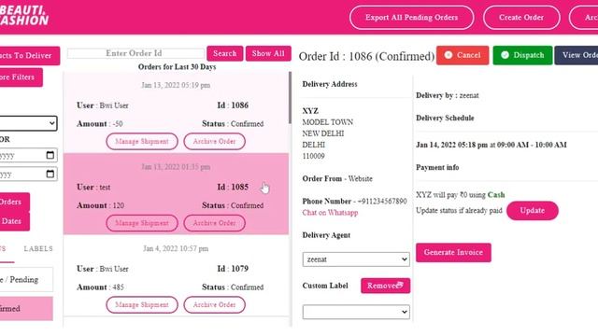Viewport: 598px width, 336px height.
Task: Select order Id 1079 text
Action: click(x=233, y=269)
